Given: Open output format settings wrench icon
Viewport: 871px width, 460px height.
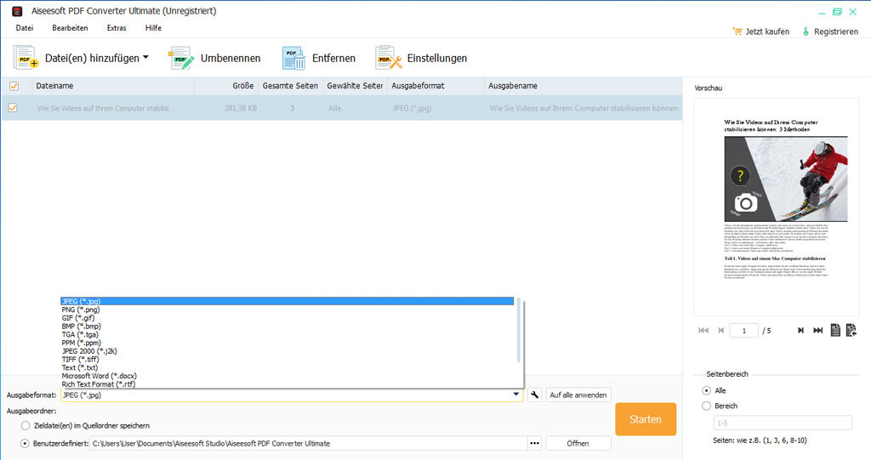Looking at the screenshot, I should pos(534,395).
